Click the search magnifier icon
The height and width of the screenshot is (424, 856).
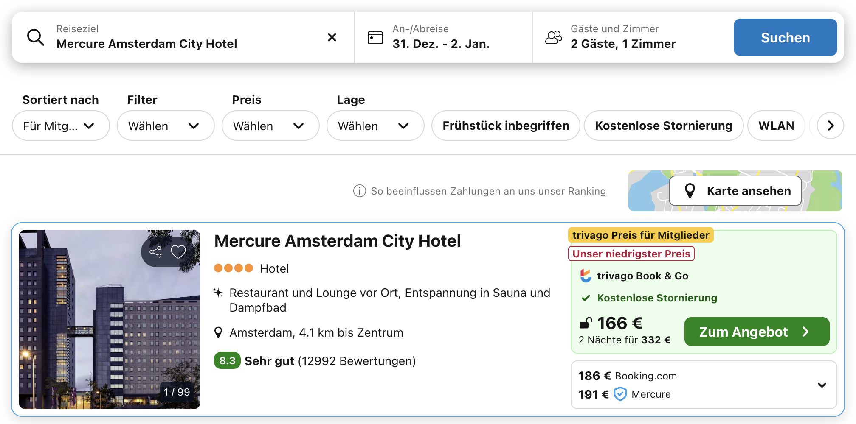(x=36, y=37)
